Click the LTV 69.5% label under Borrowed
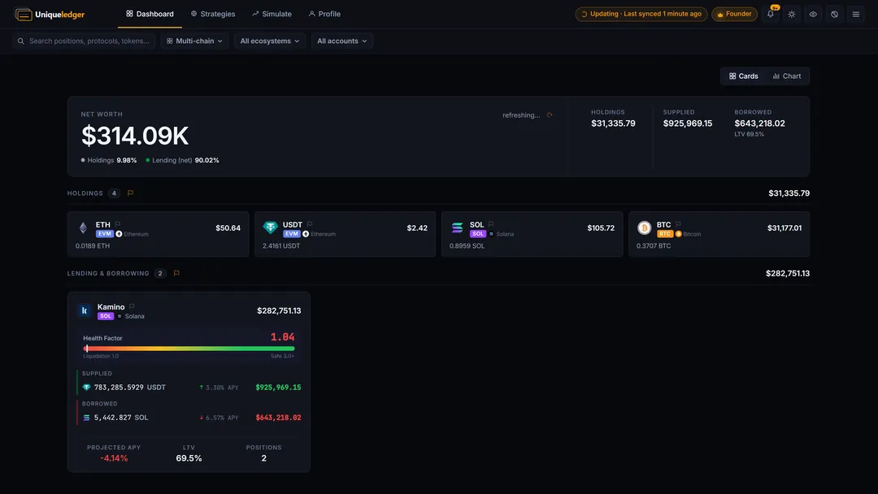 coord(750,134)
